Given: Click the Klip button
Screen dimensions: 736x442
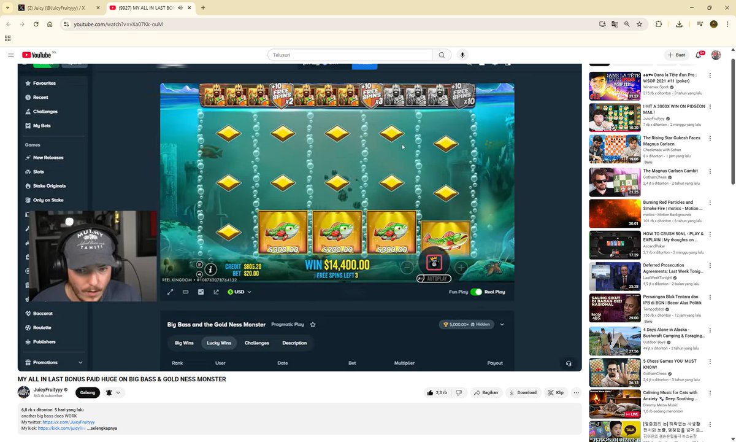Looking at the screenshot, I should coord(556,393).
